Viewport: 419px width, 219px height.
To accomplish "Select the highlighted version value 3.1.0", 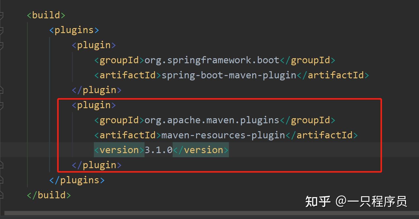I will 158,150.
